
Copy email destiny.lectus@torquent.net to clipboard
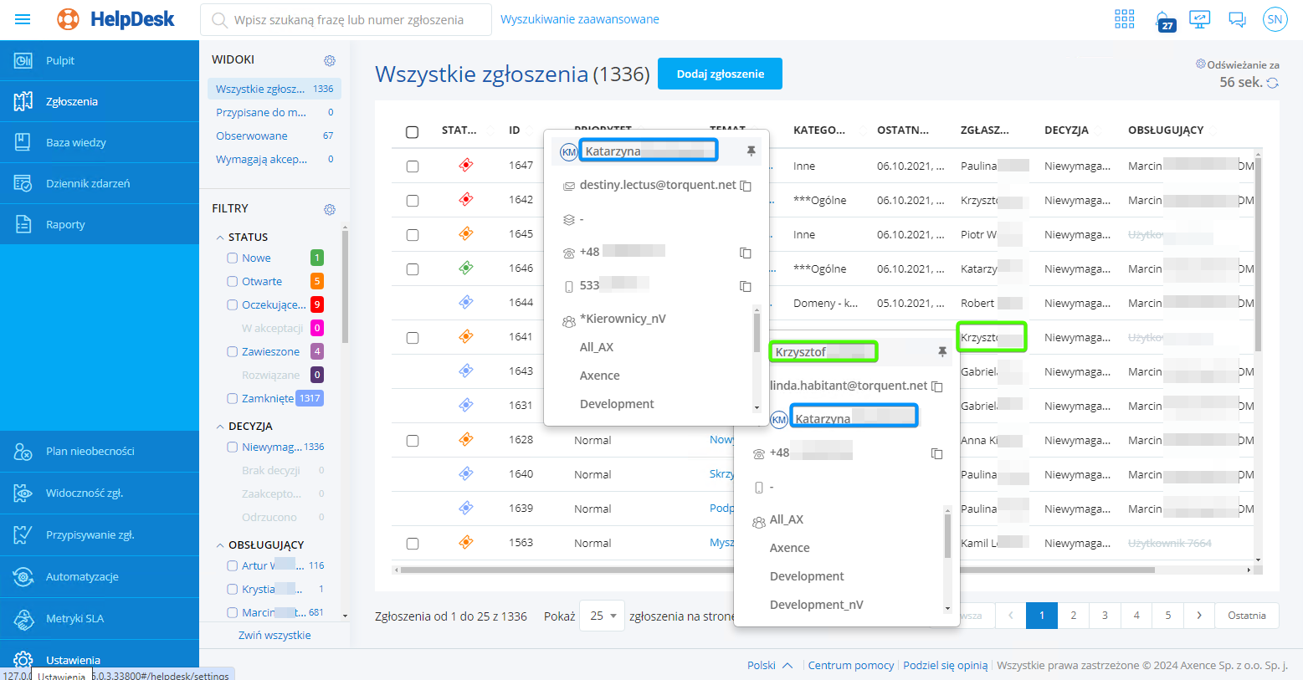(746, 186)
